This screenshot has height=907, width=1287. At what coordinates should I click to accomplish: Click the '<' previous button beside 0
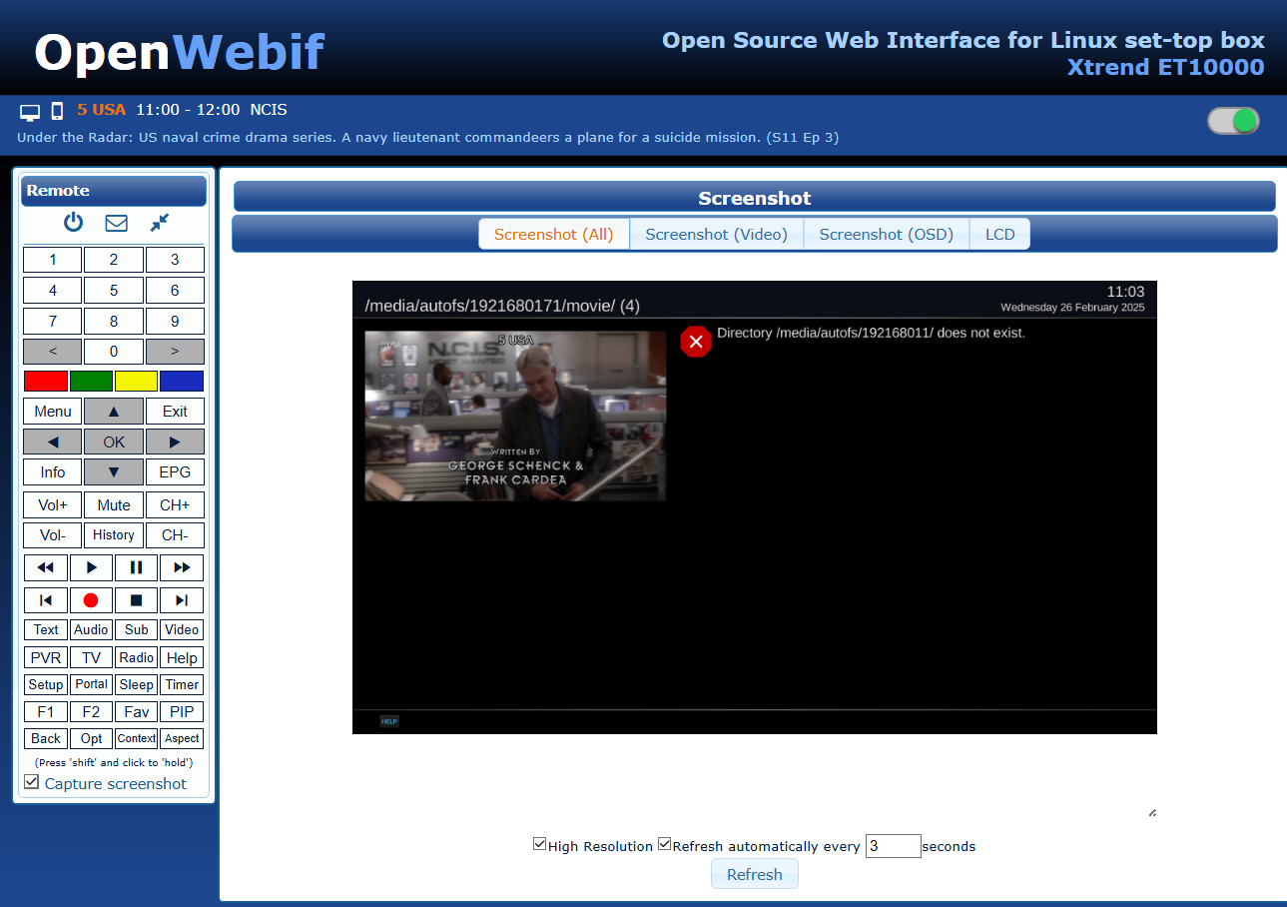pos(53,352)
